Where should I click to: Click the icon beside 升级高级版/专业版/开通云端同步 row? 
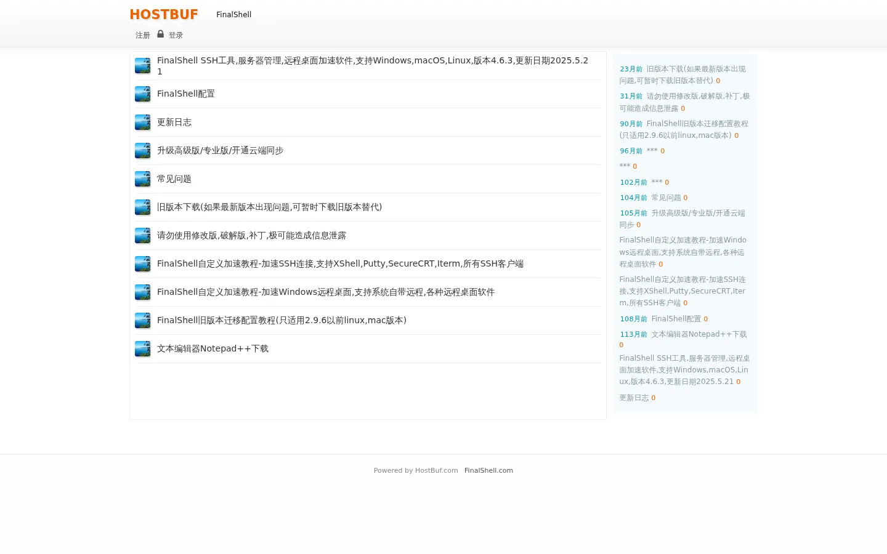(143, 151)
